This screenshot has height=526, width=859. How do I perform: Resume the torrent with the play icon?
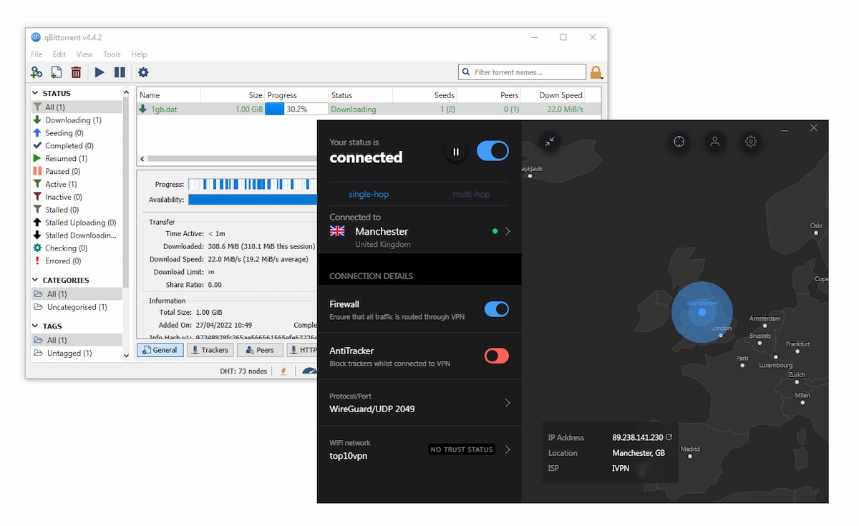[x=99, y=72]
